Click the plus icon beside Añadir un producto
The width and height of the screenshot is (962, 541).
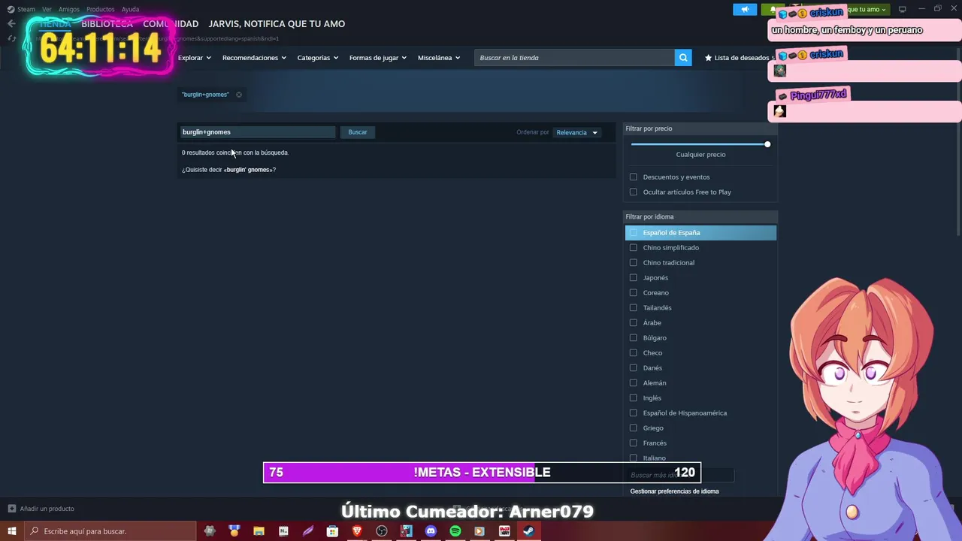[11, 509]
